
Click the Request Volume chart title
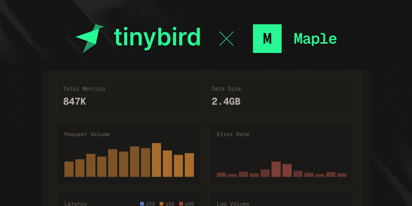pyautogui.click(x=87, y=134)
